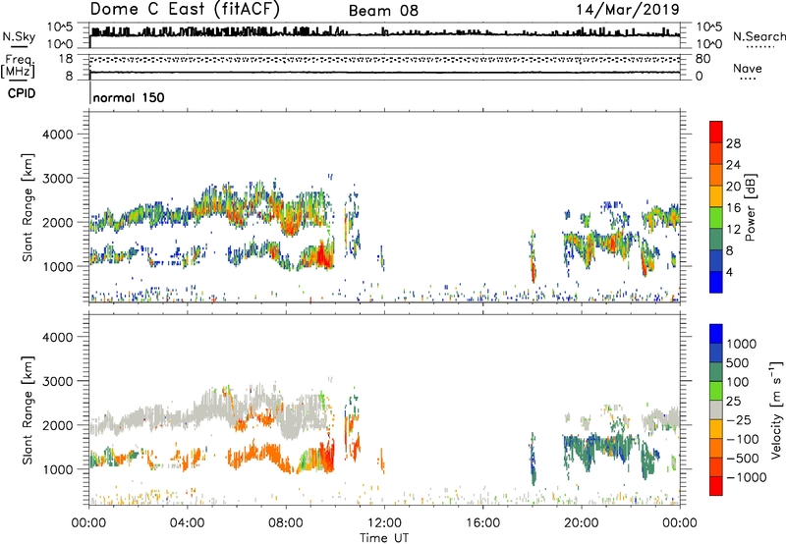Pick the gray ±25 segment of the velocity colorbar
The height and width of the screenshot is (544, 786).
click(716, 409)
